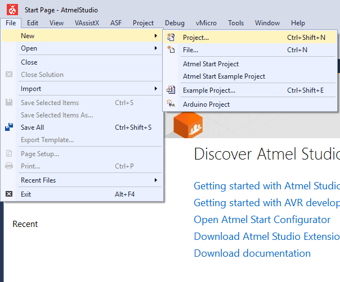The image size is (340, 282).
Task: Open the Window menu
Action: 267,23
